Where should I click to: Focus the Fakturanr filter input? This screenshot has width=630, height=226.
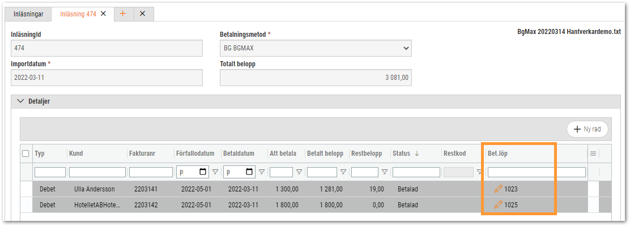tap(151, 172)
